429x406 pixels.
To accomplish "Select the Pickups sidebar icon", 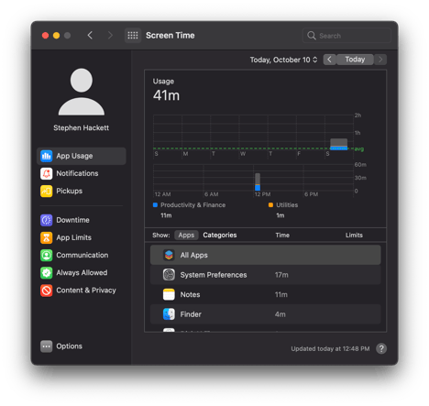I will (x=47, y=192).
